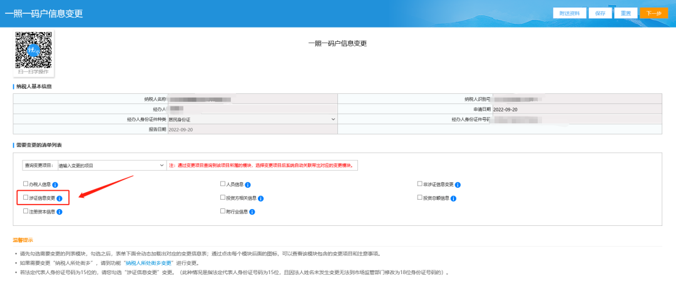Tick the 办税人信息 checkbox
The width and height of the screenshot is (676, 286).
pyautogui.click(x=26, y=184)
